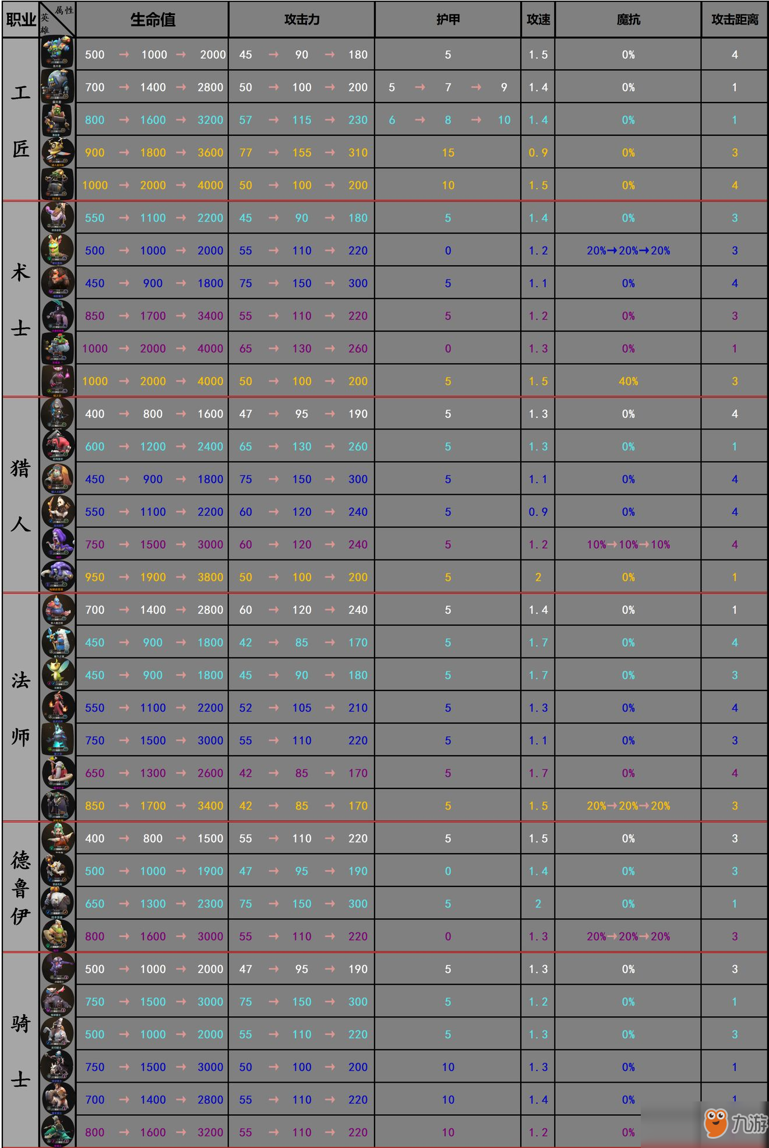Click the attack value 52
This screenshot has width=769, height=1148.
pos(245,707)
